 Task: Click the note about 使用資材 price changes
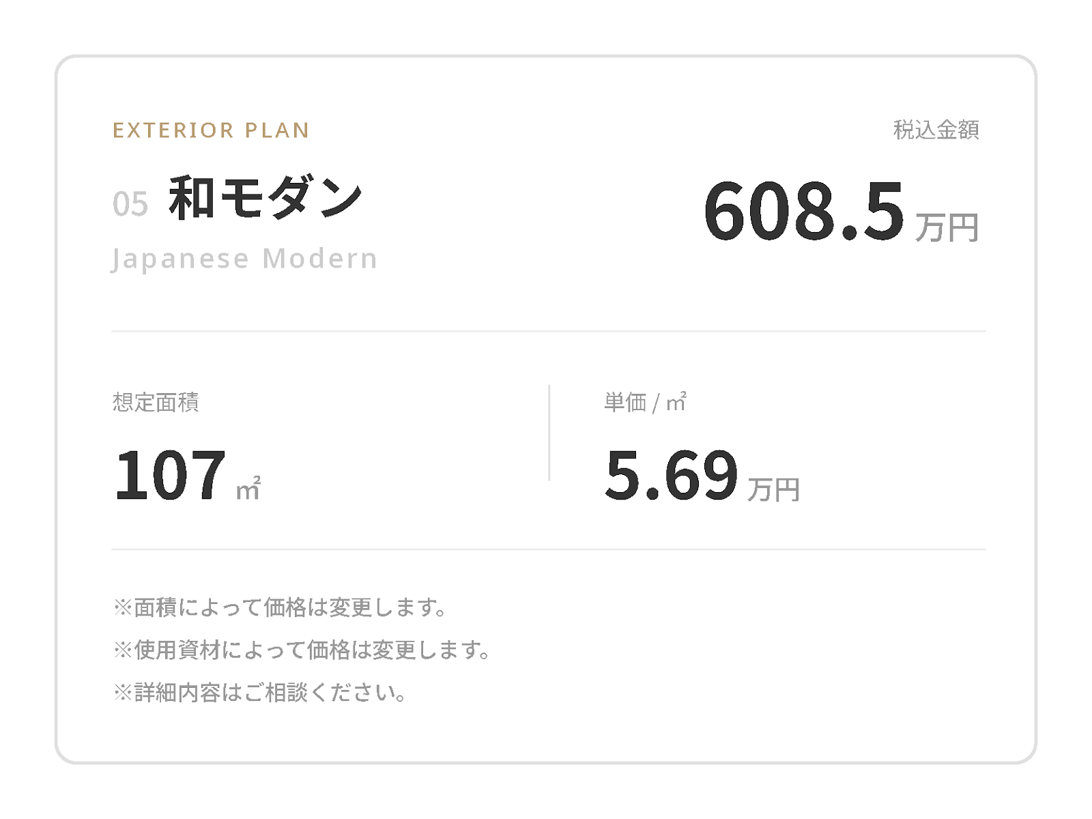[302, 650]
